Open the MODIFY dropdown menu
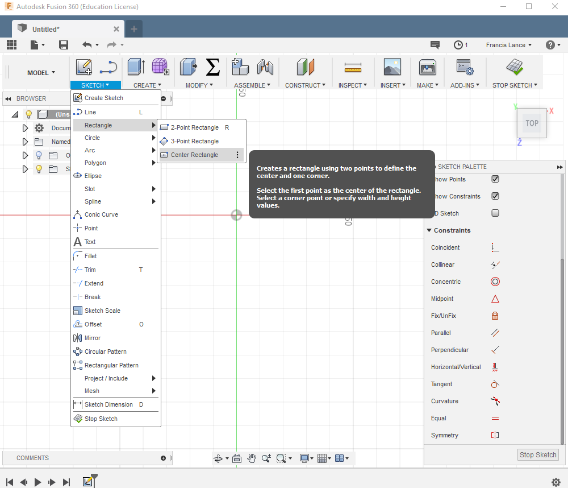The height and width of the screenshot is (488, 568). coord(199,85)
